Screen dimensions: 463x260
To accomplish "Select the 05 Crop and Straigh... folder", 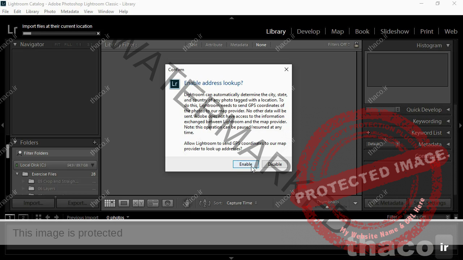I will click(58, 181).
